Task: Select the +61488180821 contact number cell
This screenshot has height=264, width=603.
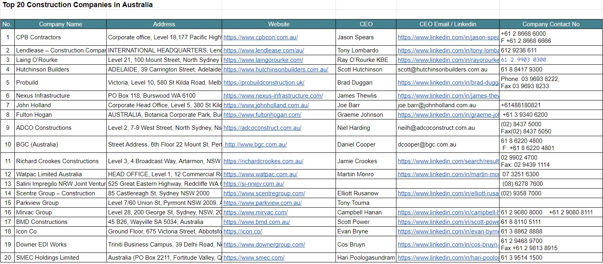Action: click(551, 105)
